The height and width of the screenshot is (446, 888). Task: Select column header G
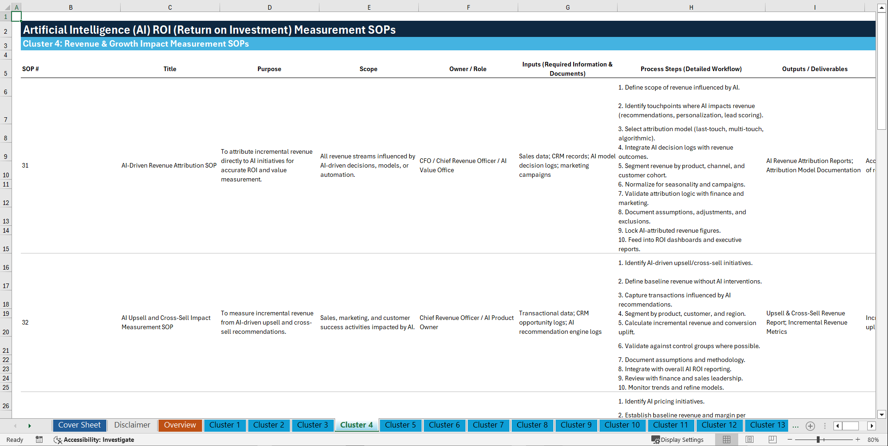point(567,7)
